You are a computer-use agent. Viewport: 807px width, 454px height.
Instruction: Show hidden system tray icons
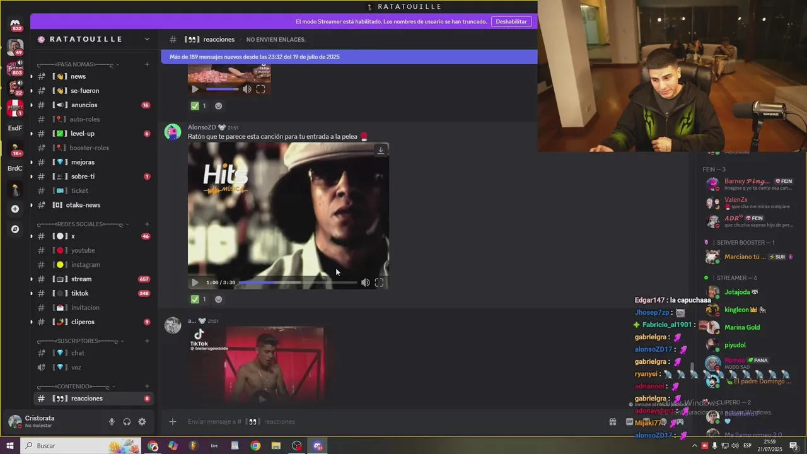(x=695, y=446)
